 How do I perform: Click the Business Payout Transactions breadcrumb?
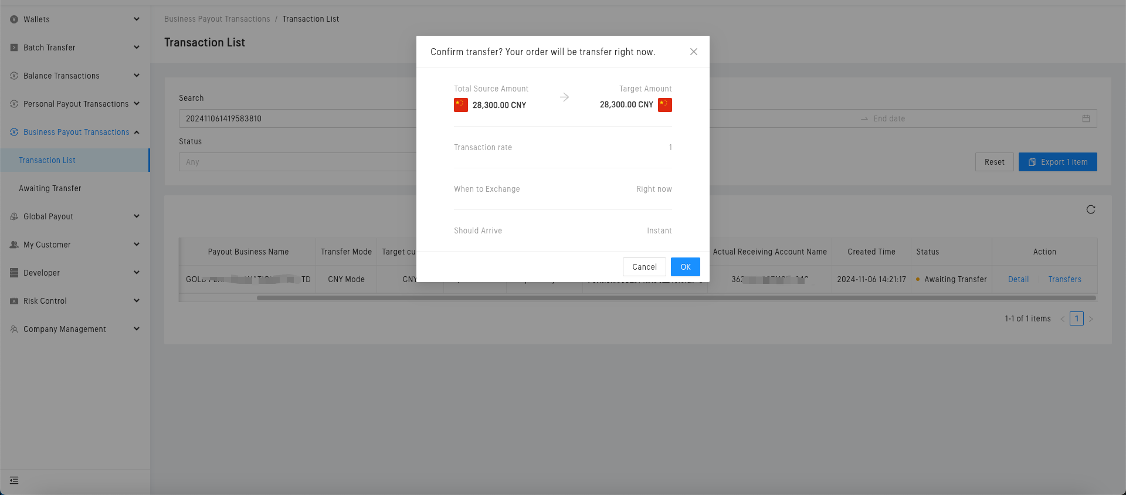click(x=217, y=19)
